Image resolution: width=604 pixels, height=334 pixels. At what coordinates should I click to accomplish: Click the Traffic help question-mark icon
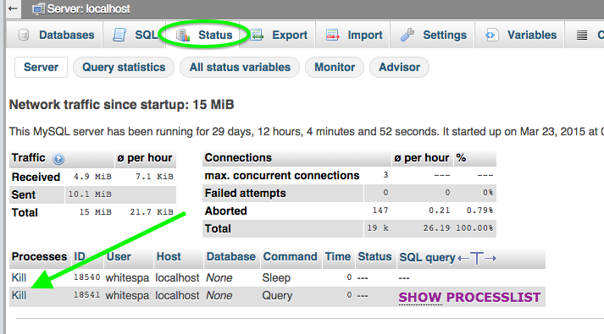[x=58, y=159]
